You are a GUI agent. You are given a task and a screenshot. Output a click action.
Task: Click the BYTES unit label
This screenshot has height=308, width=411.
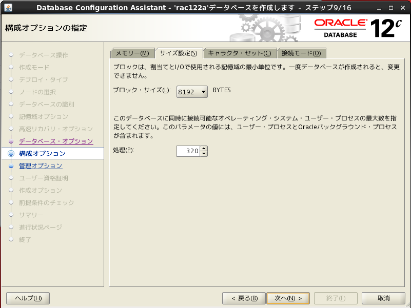pyautogui.click(x=222, y=90)
